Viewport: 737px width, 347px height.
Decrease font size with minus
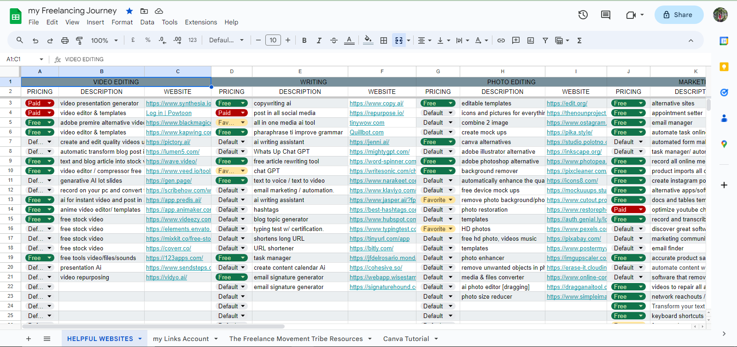[x=258, y=40]
